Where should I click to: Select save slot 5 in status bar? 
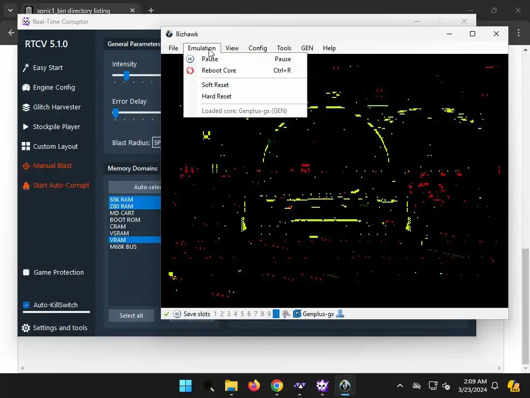tap(242, 314)
